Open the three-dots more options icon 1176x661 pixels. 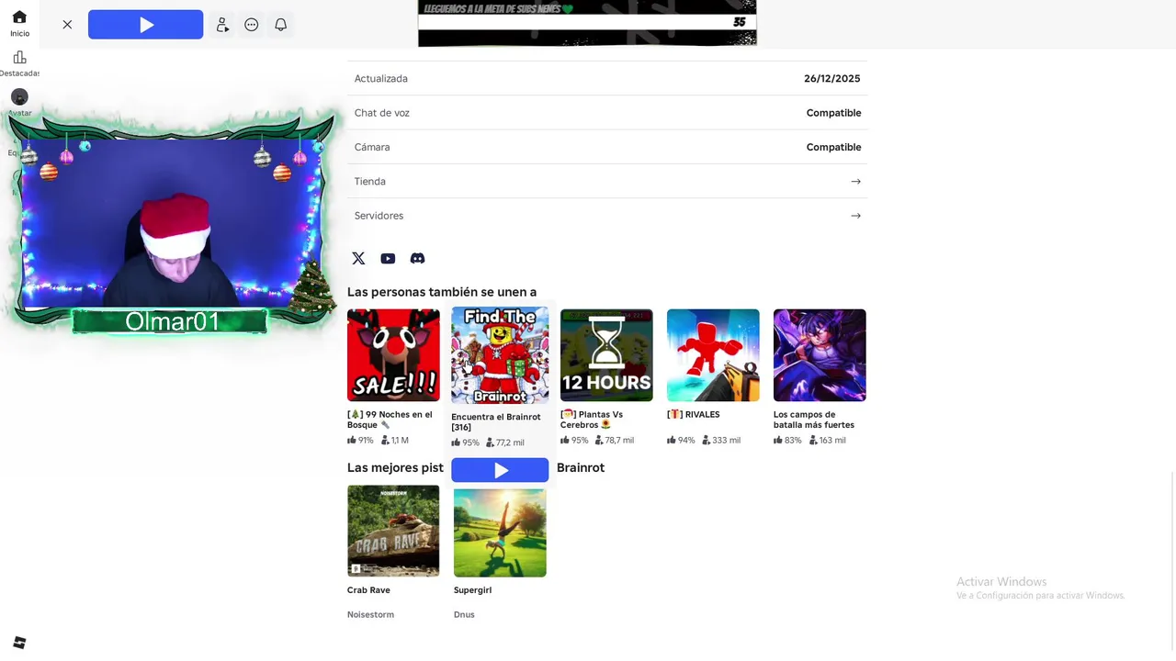(x=252, y=25)
